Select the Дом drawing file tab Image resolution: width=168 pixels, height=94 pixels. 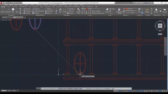coord(18,17)
